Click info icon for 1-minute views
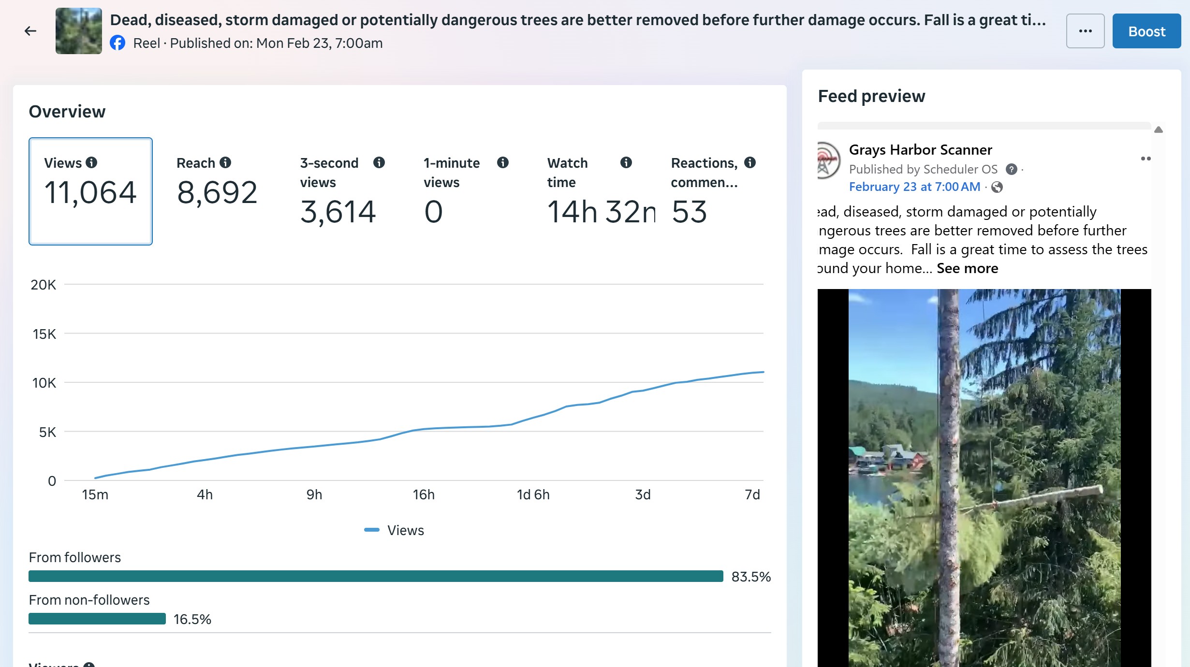This screenshot has height=667, width=1190. pos(503,162)
